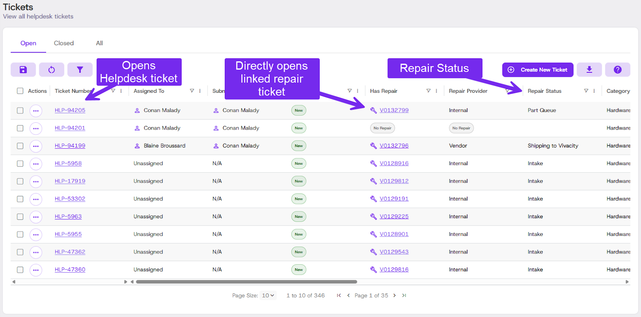This screenshot has width=641, height=317.
Task: Switch to the Open tab
Action: pyautogui.click(x=28, y=43)
